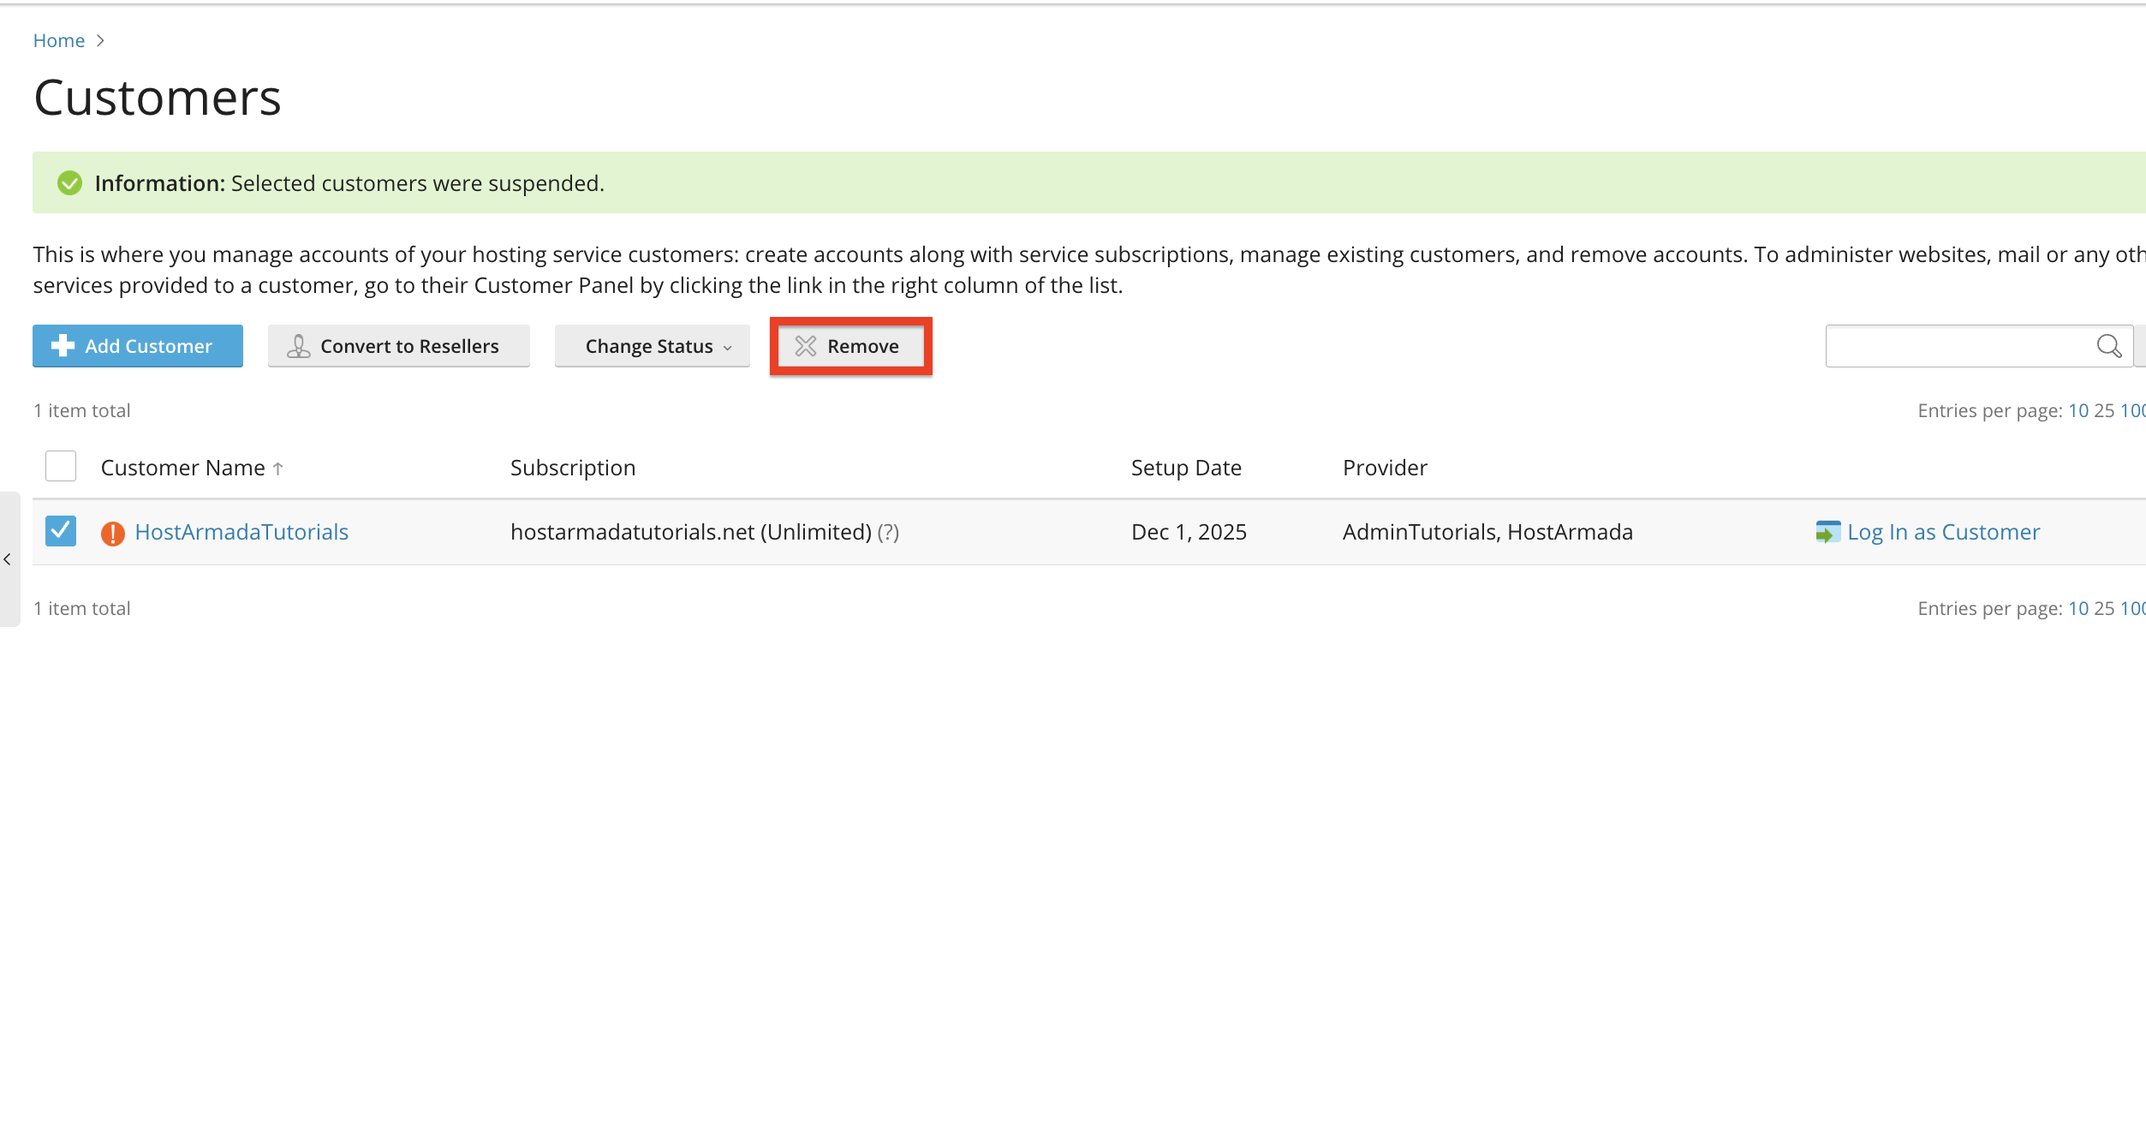This screenshot has height=1122, width=2146.
Task: Click the Remove X icon
Action: click(805, 346)
